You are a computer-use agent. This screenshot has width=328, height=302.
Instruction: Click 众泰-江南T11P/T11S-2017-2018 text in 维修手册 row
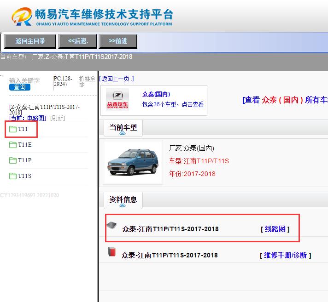[170, 255]
